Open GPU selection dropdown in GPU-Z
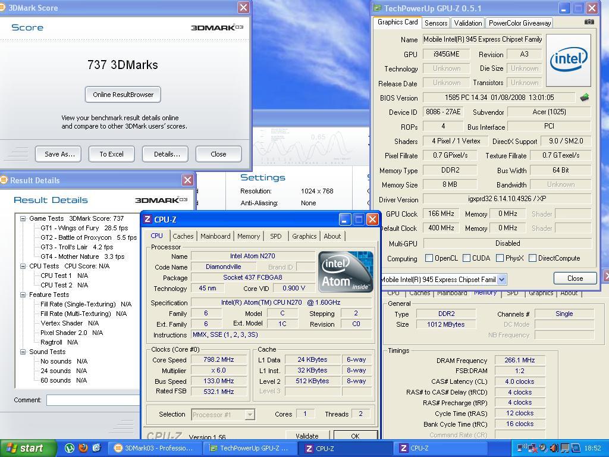The image size is (609, 457). 501,280
